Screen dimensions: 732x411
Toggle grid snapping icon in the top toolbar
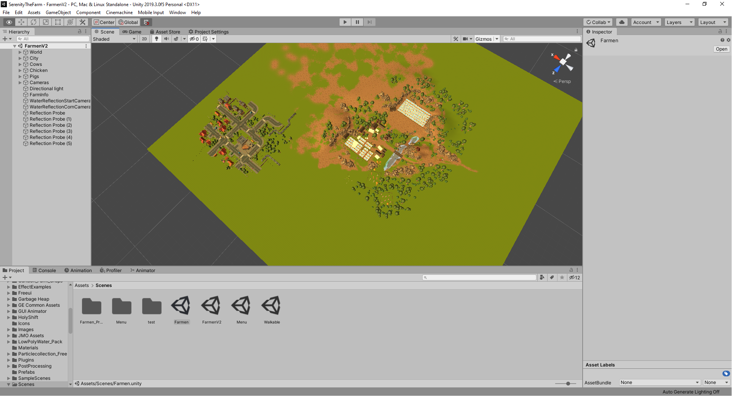click(146, 22)
